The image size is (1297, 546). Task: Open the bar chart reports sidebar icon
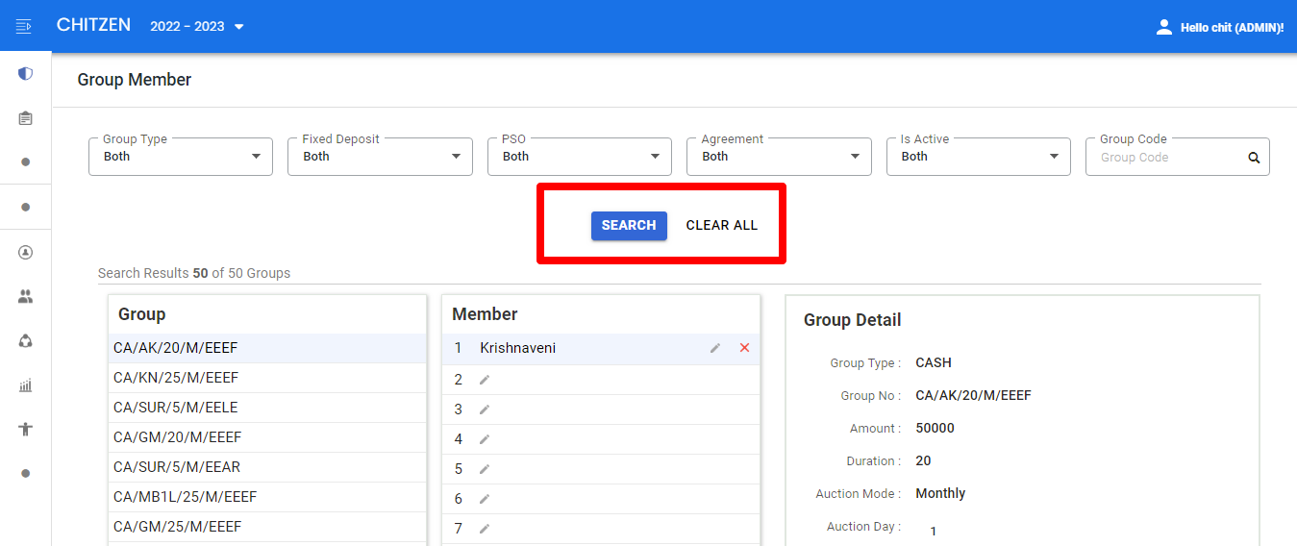pos(26,385)
